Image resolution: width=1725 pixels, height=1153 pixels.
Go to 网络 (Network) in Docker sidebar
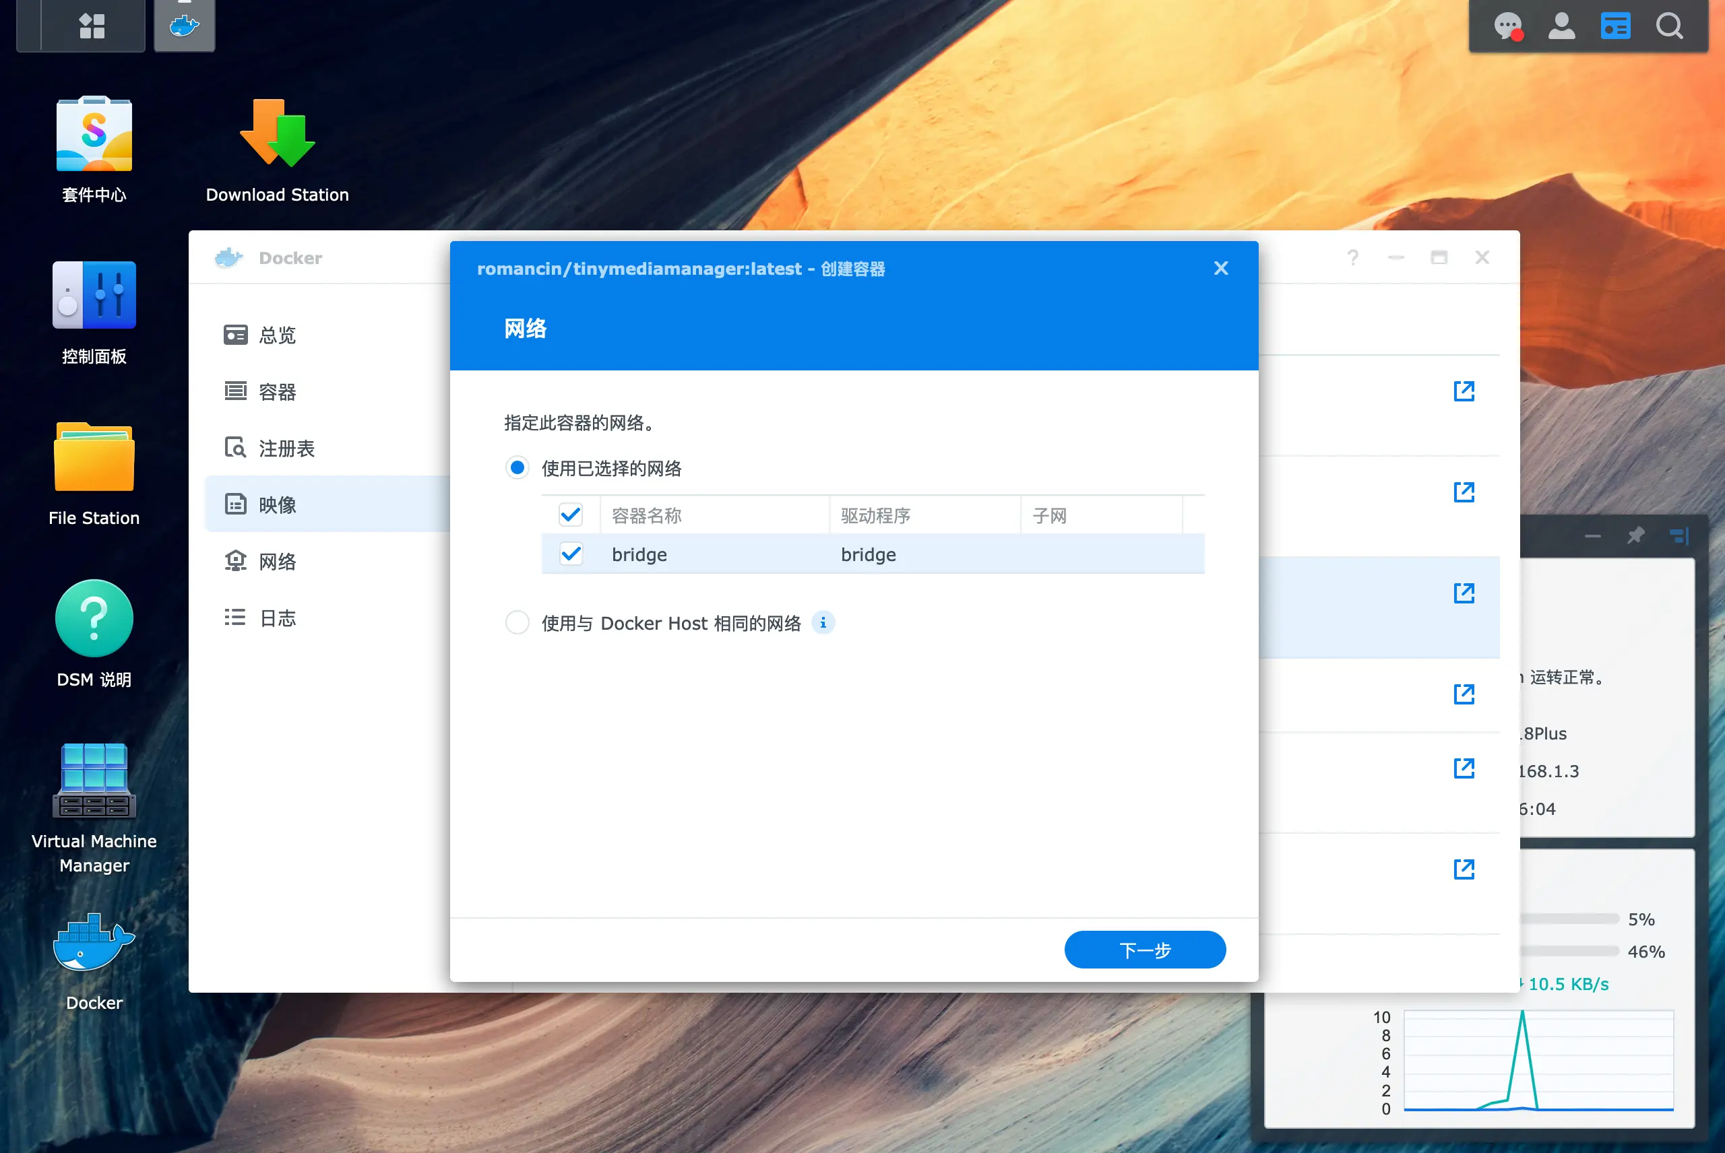[x=327, y=562]
